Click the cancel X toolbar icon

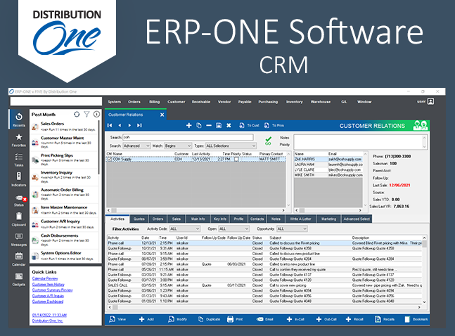229,125
